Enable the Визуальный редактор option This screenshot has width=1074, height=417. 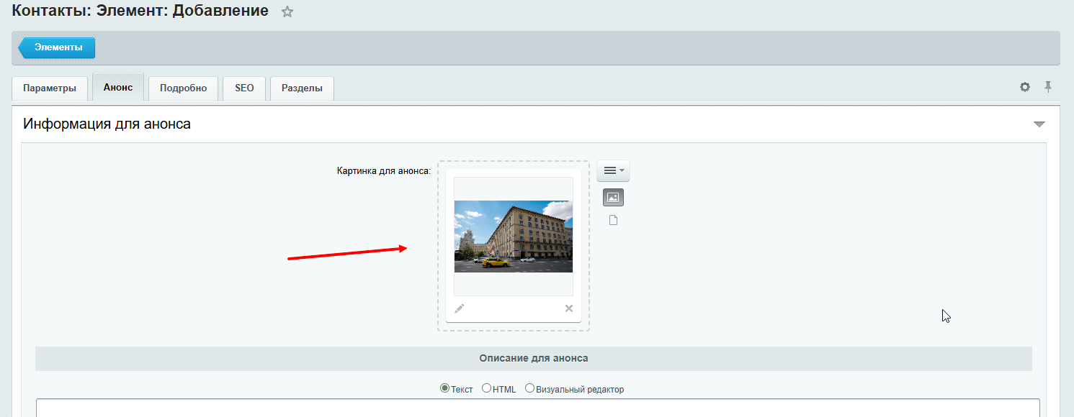pos(529,389)
